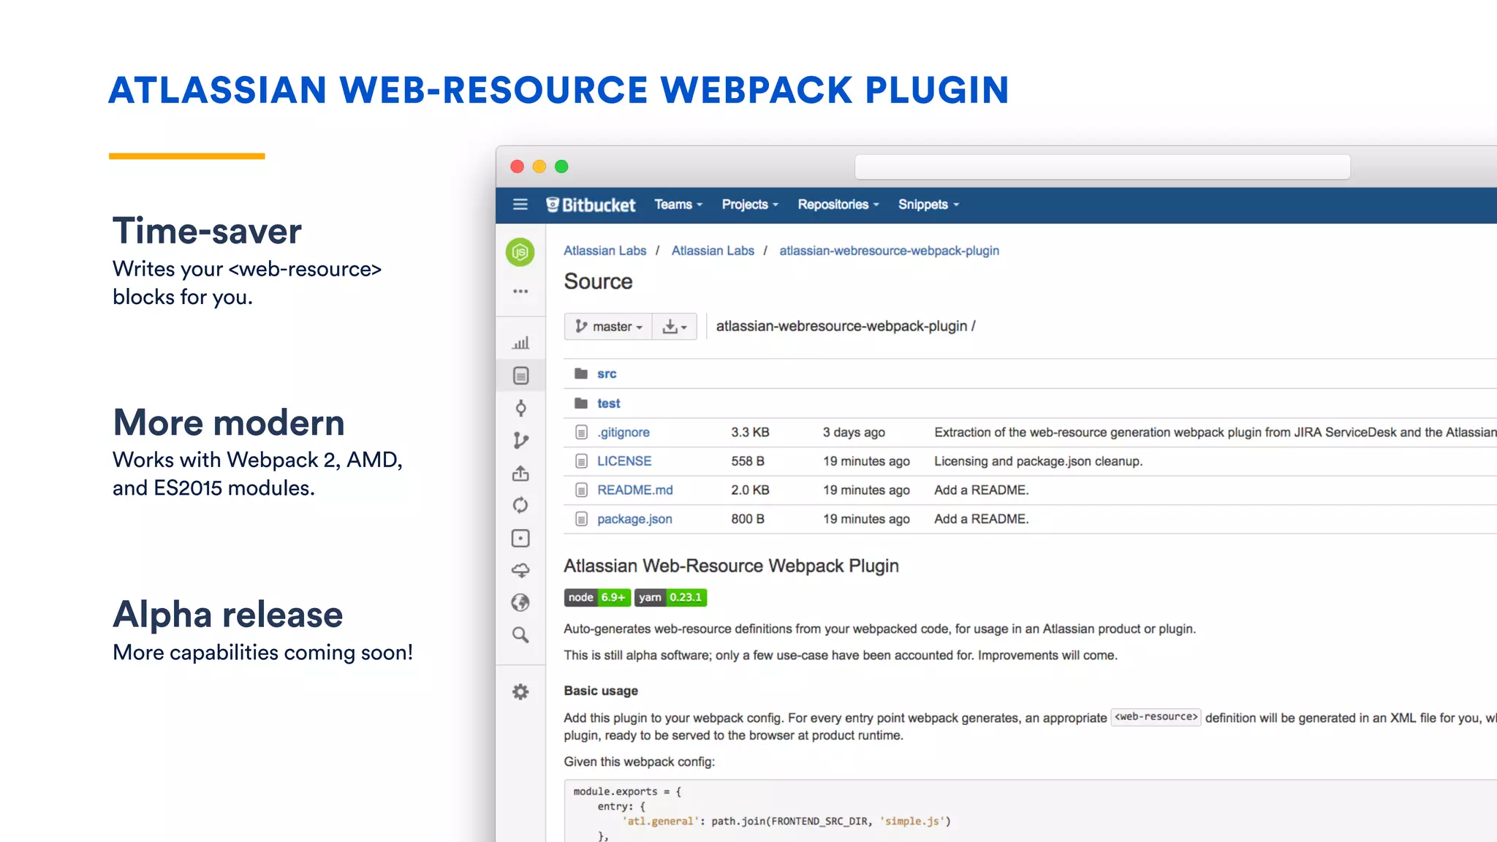This screenshot has height=842, width=1497.
Task: Click the <web-resource> inline code tag
Action: click(x=1156, y=717)
